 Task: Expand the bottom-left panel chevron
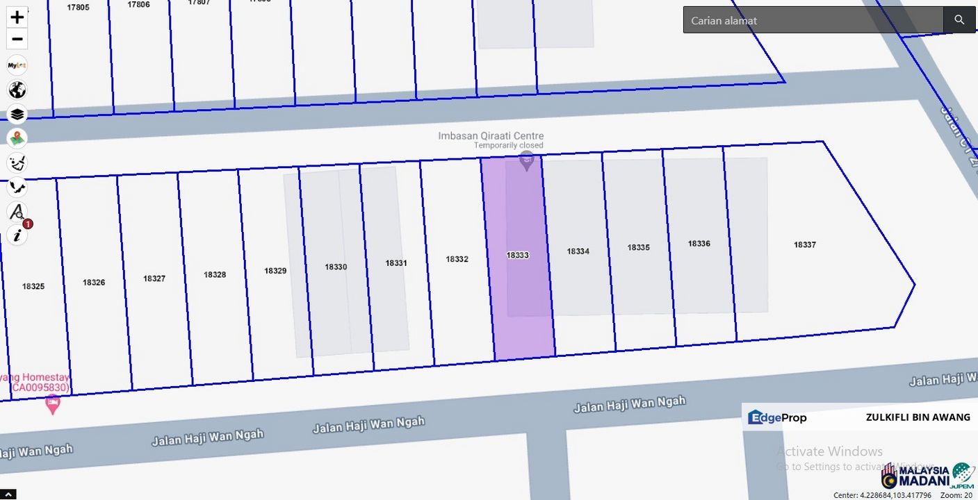tap(7, 494)
